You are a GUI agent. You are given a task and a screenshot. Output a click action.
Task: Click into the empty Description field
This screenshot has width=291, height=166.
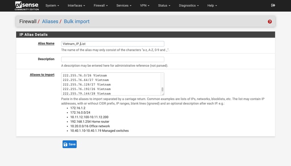click(112, 59)
